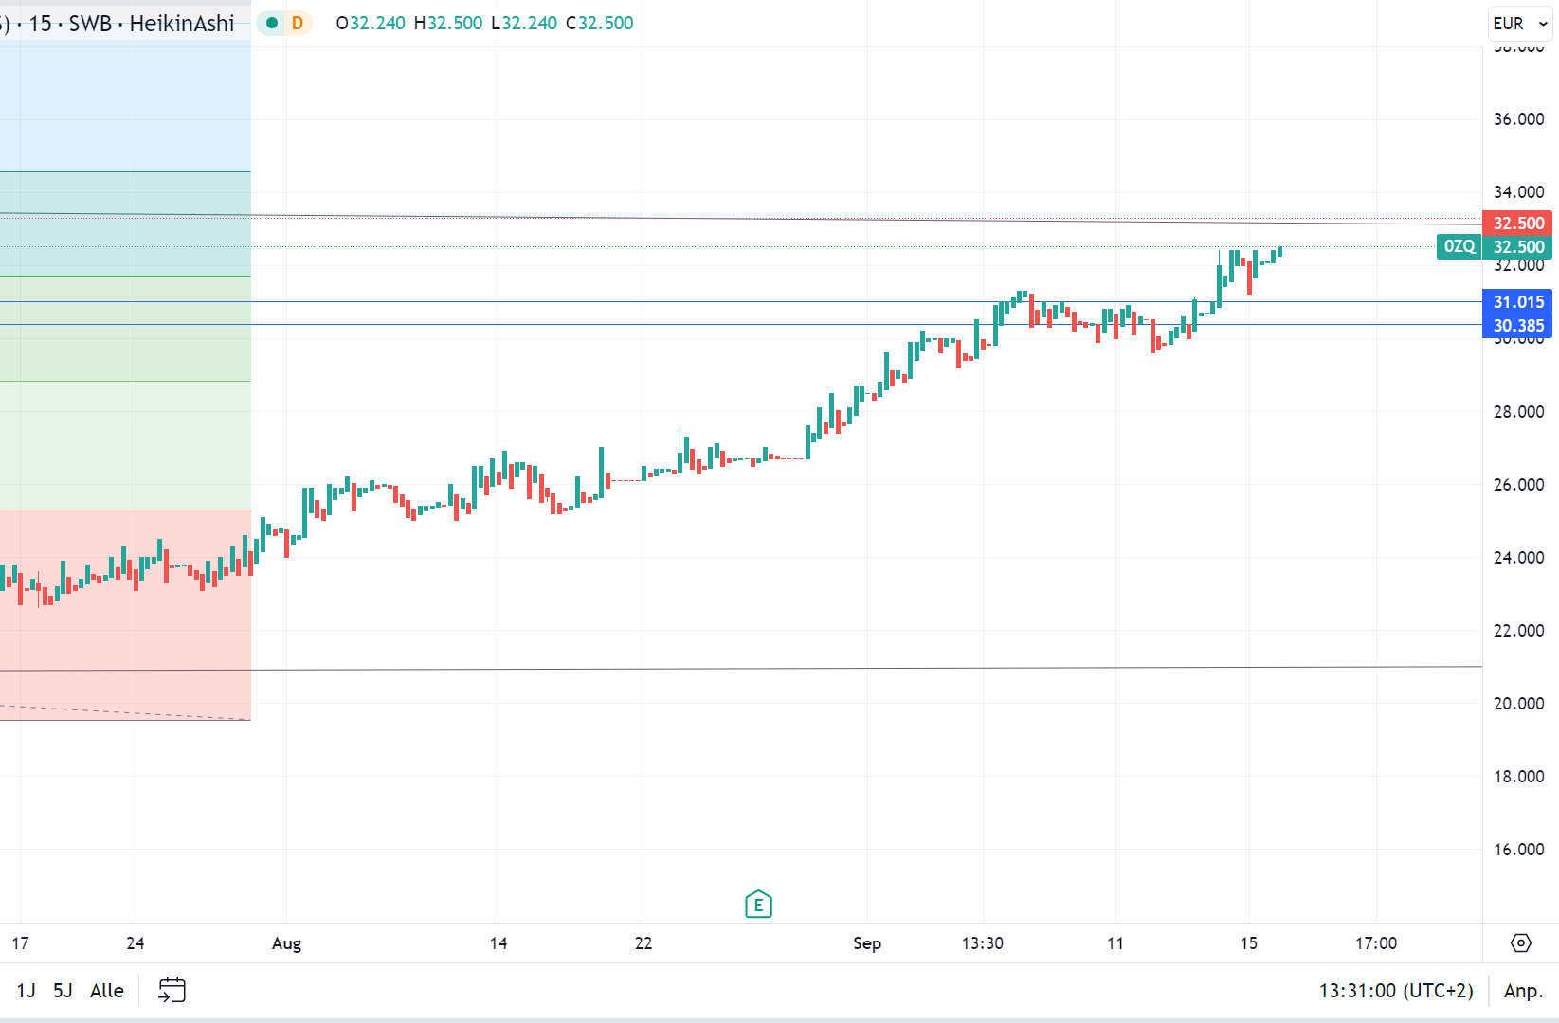
Task: Click the green market status dot
Action: (x=272, y=23)
